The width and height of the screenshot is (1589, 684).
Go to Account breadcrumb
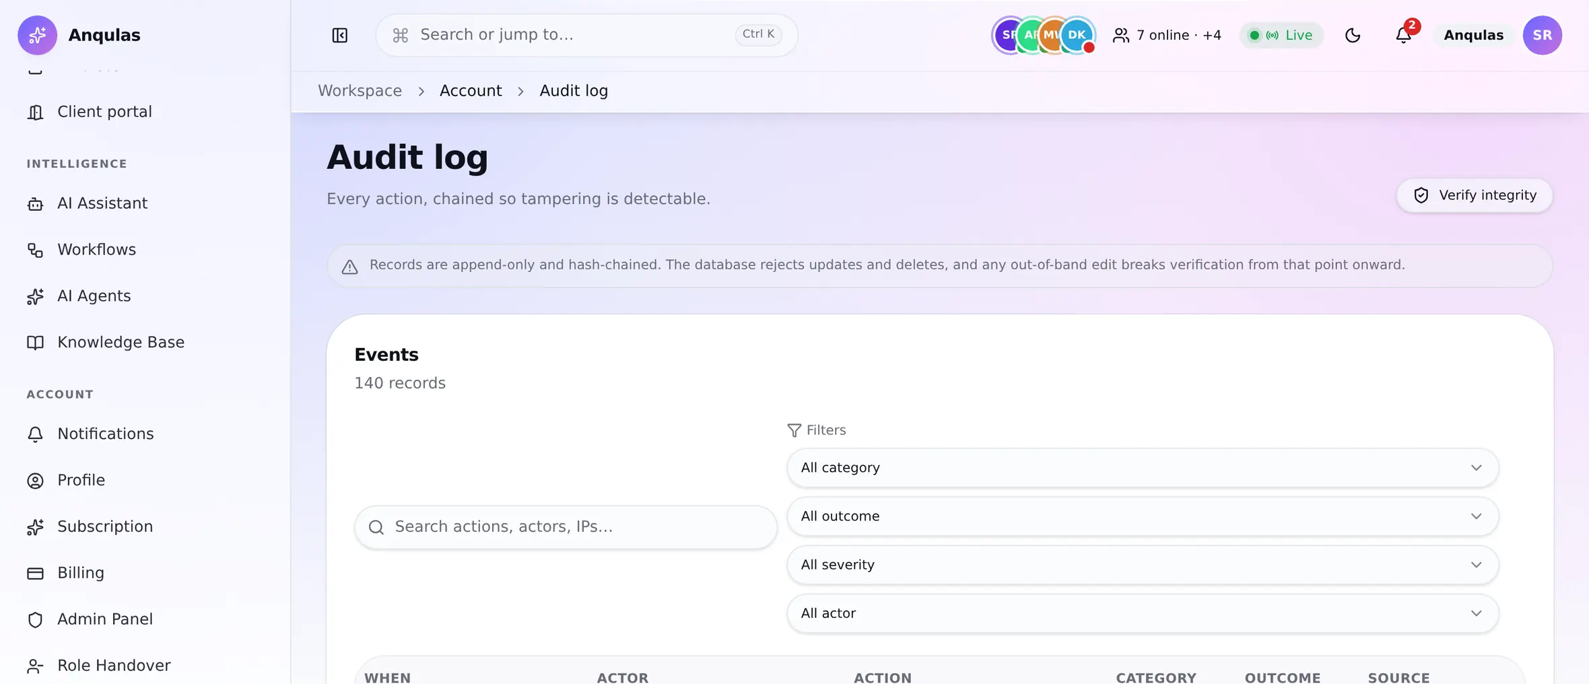click(471, 91)
